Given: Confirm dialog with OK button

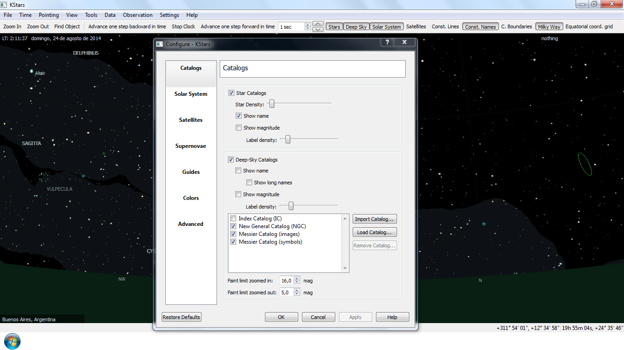Looking at the screenshot, I should (281, 317).
